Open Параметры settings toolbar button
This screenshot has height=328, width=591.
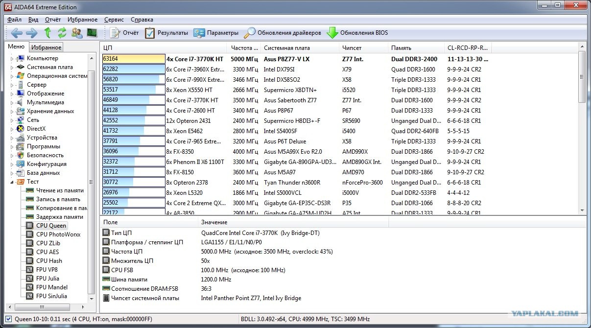[x=216, y=33]
